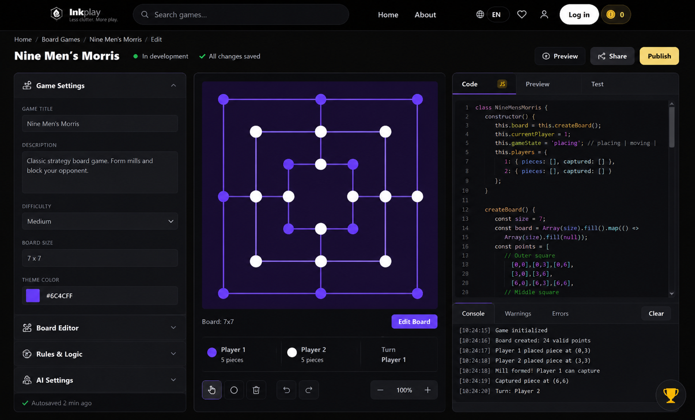Screen dimensions: 695x420
Task: Click the Edit Board button
Action: click(414, 321)
